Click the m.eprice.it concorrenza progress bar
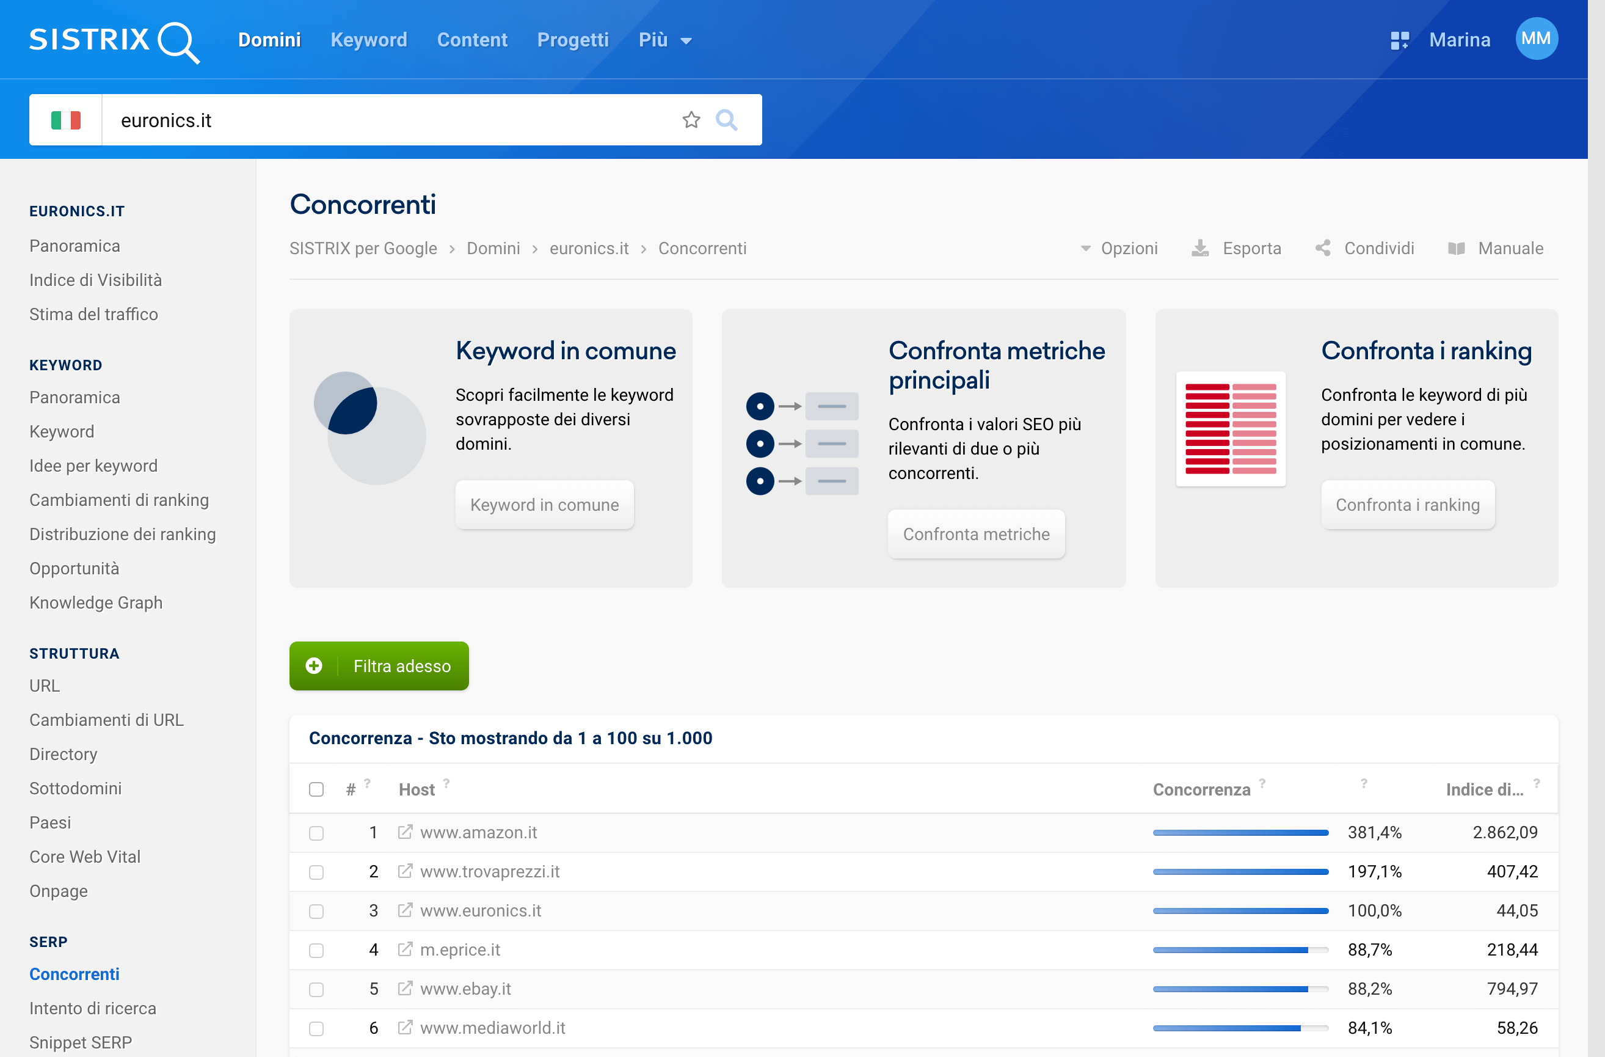The image size is (1605, 1057). [x=1240, y=949]
